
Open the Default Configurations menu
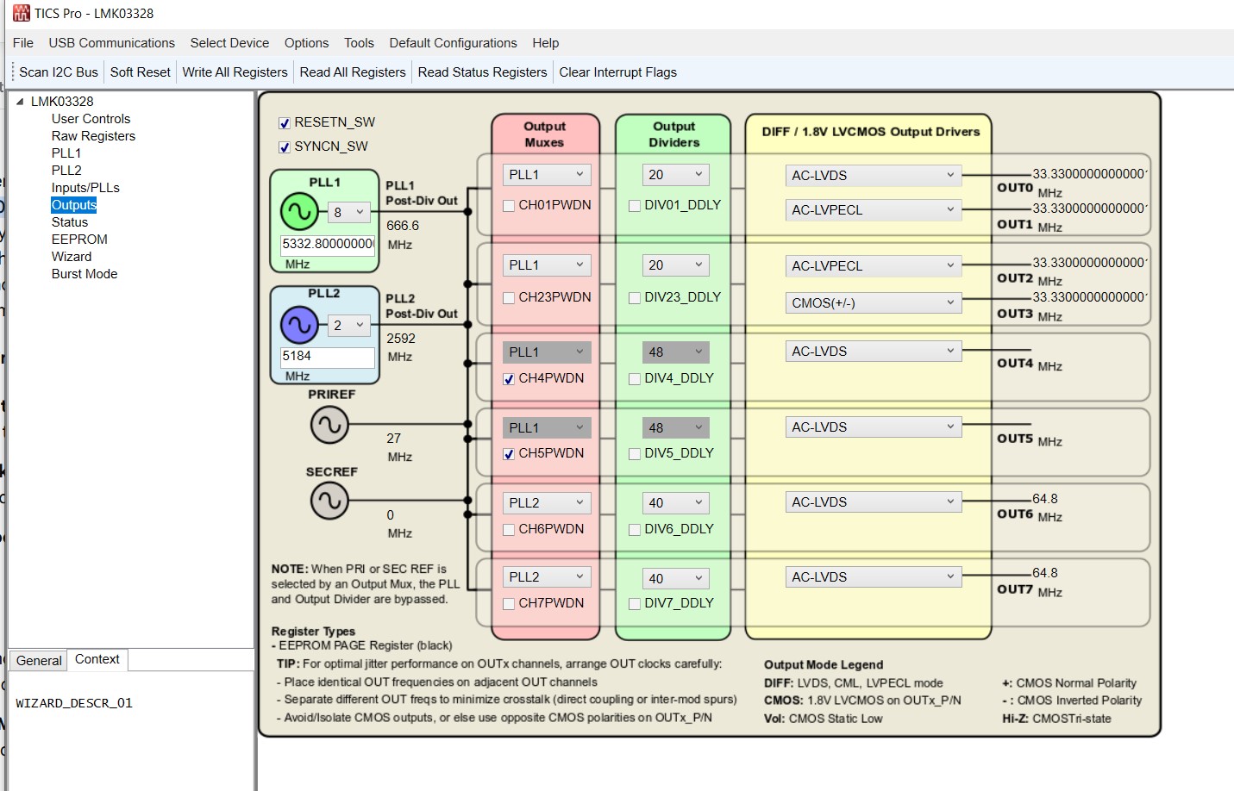click(x=454, y=42)
